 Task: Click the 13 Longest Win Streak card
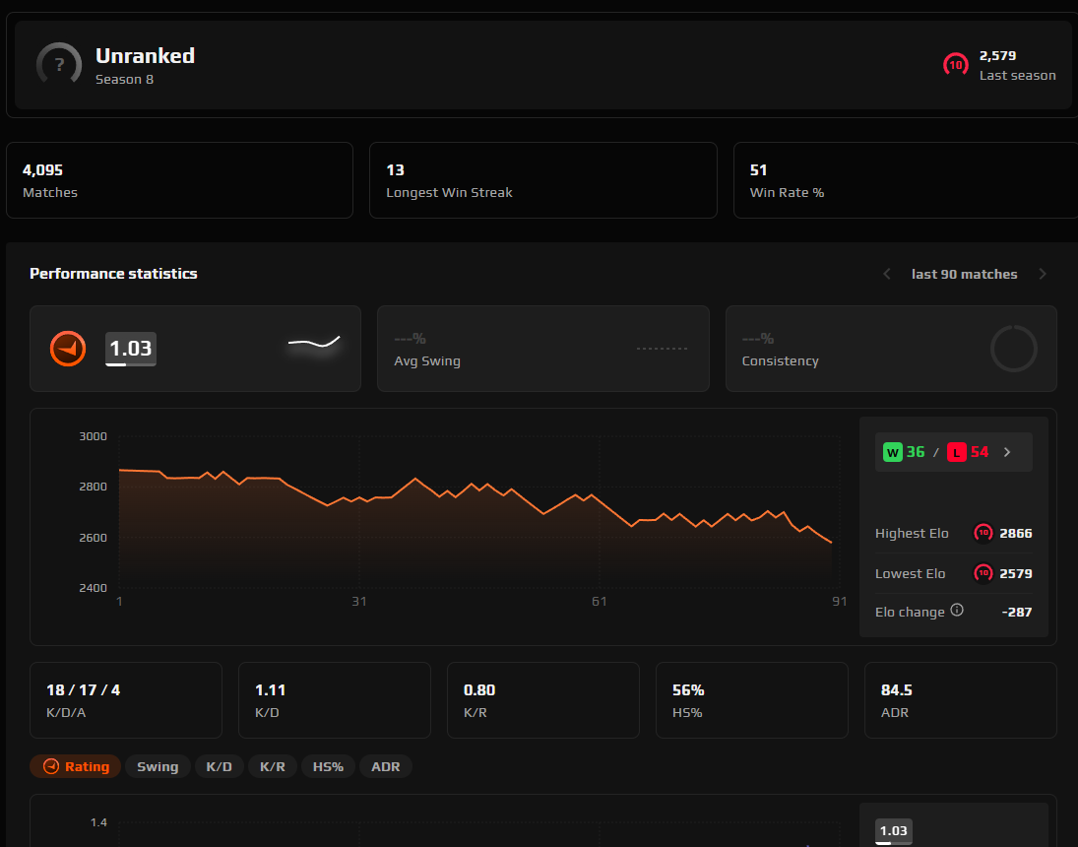coord(543,180)
